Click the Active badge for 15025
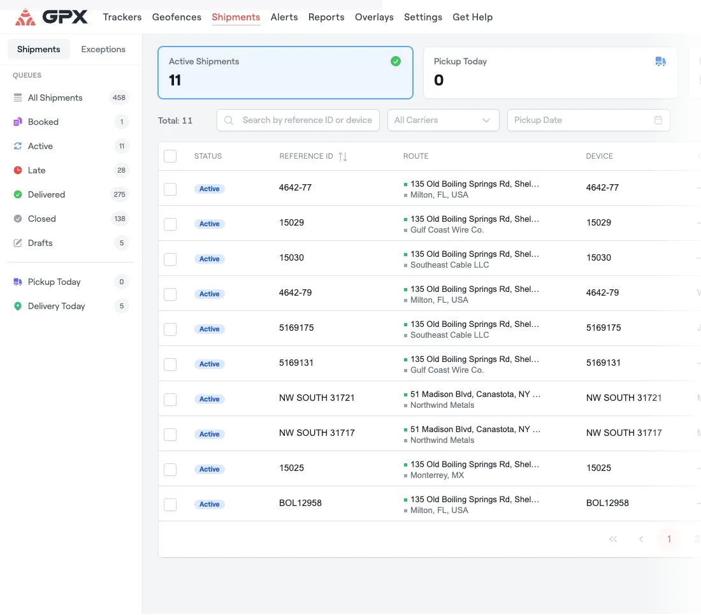 point(209,469)
